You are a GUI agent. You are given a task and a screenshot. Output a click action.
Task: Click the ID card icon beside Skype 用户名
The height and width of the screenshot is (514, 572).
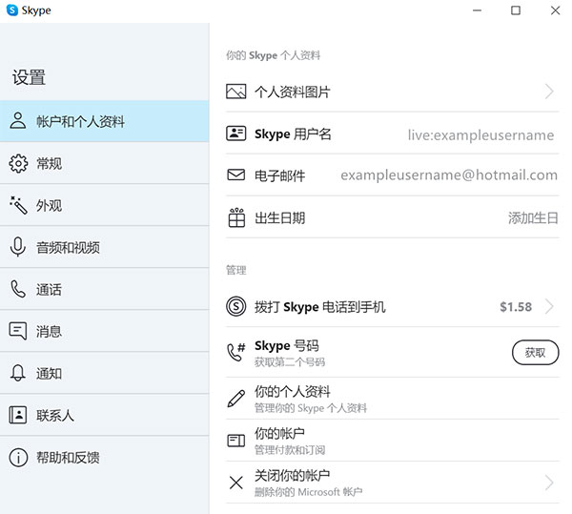pyautogui.click(x=236, y=134)
